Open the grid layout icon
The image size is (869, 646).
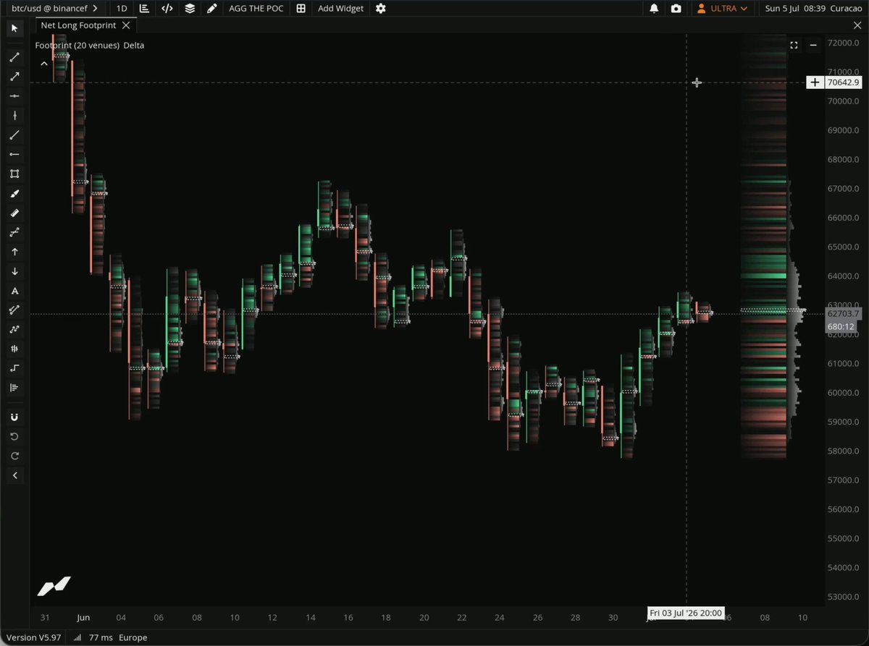301,9
